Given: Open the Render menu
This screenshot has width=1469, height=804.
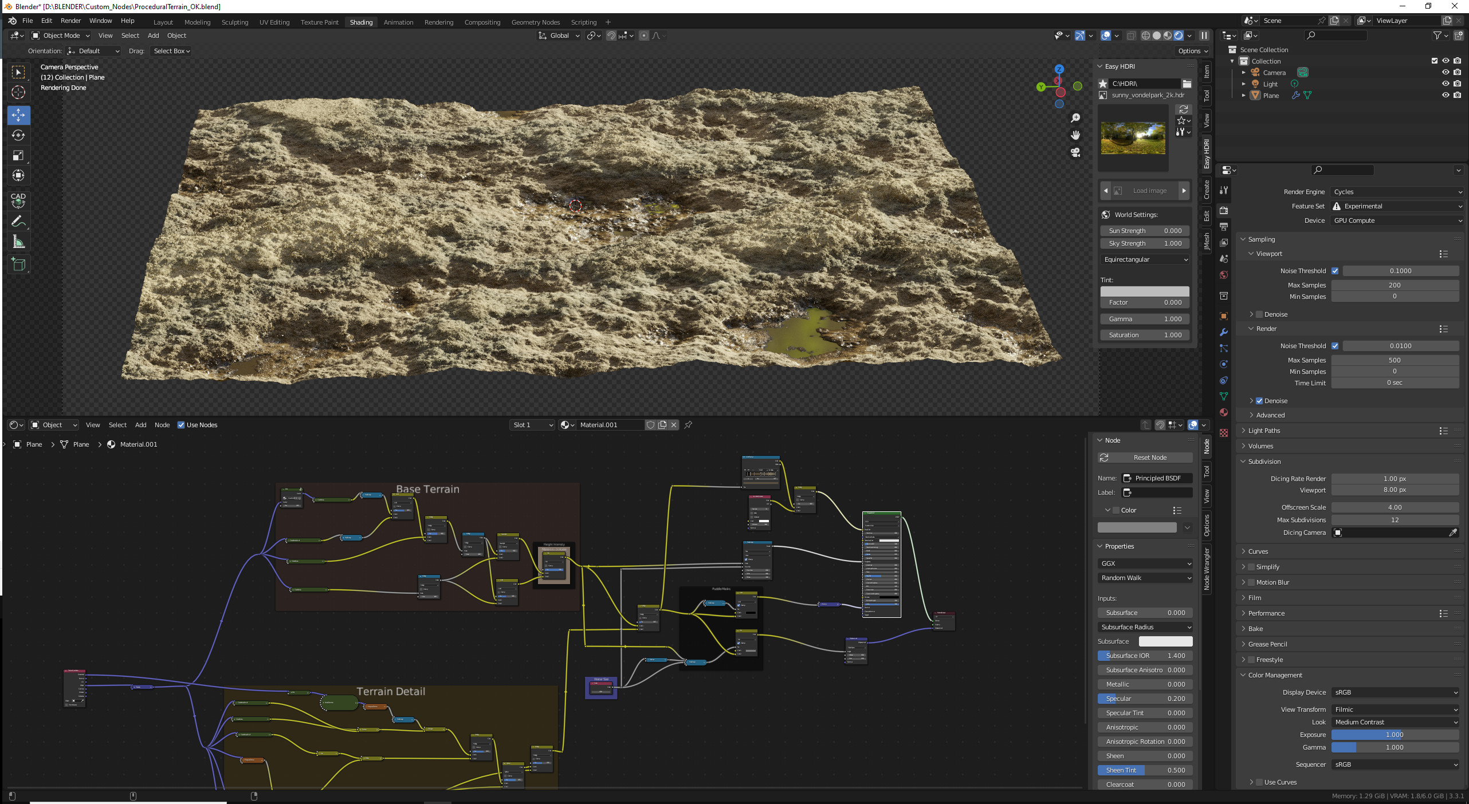Looking at the screenshot, I should pos(70,21).
